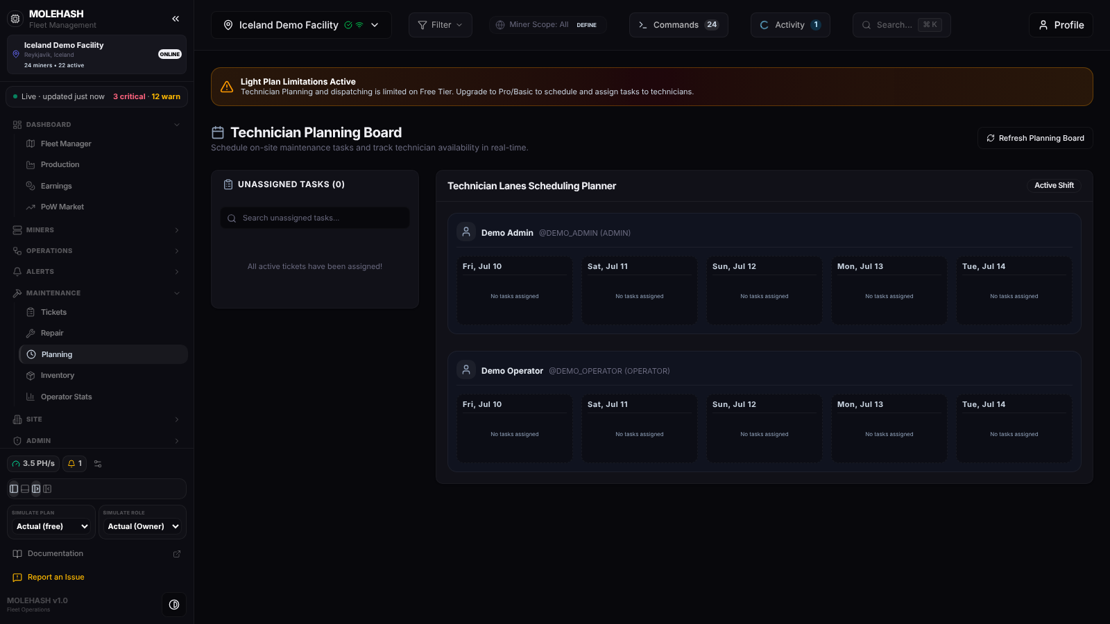Viewport: 1110px width, 624px height.
Task: Open Fleet Manager in the sidebar
Action: [x=103, y=144]
